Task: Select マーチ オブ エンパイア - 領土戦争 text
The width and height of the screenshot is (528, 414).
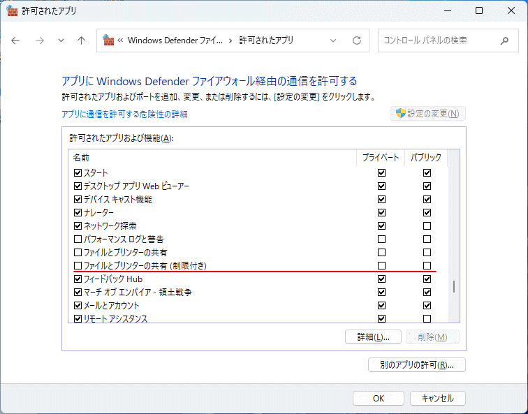Action: (x=138, y=292)
